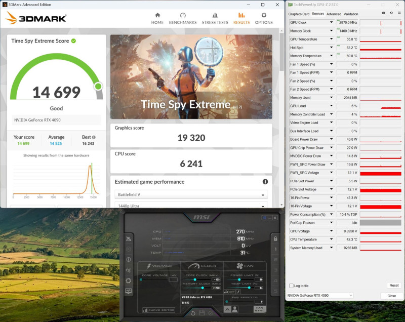
Task: Toggle Afterburner Fan Sync button
Action: (259, 309)
